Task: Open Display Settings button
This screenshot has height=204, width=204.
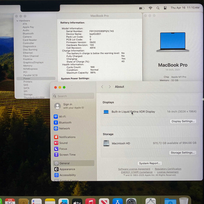Action: [x=183, y=121]
